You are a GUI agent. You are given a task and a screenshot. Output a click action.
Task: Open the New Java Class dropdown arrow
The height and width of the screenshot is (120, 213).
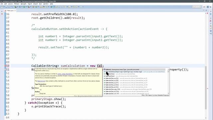pyautogui.click(x=38, y=7)
